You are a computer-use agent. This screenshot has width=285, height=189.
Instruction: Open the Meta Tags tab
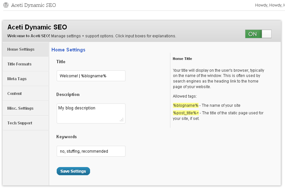coord(26,79)
